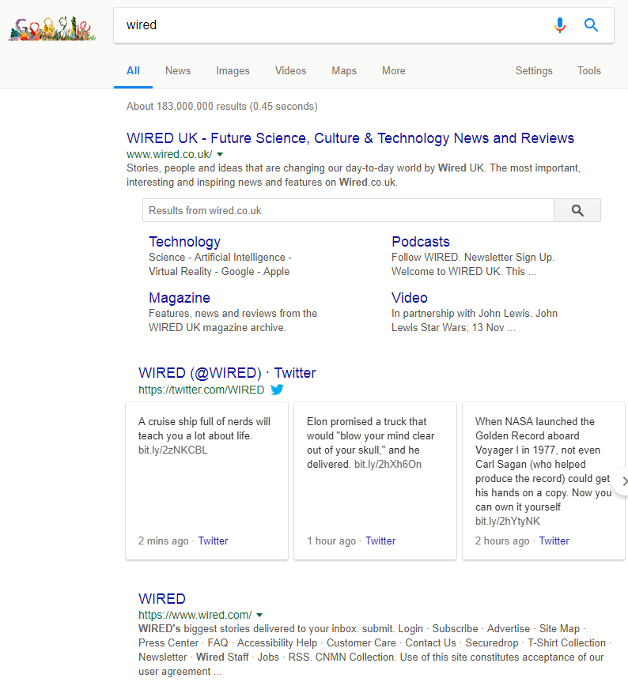Click the blue search magnifier icon
Screen dimensions: 628x697
tap(591, 25)
